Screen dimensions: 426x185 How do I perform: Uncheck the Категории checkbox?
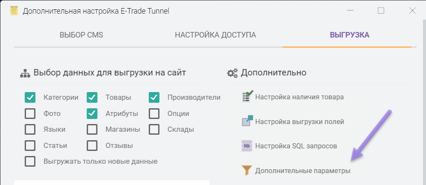coord(30,97)
